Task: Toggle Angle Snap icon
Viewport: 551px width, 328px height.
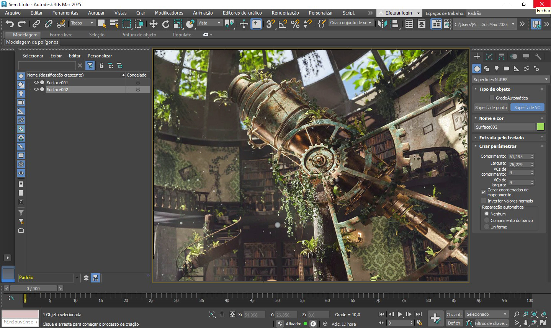Action: (283, 24)
